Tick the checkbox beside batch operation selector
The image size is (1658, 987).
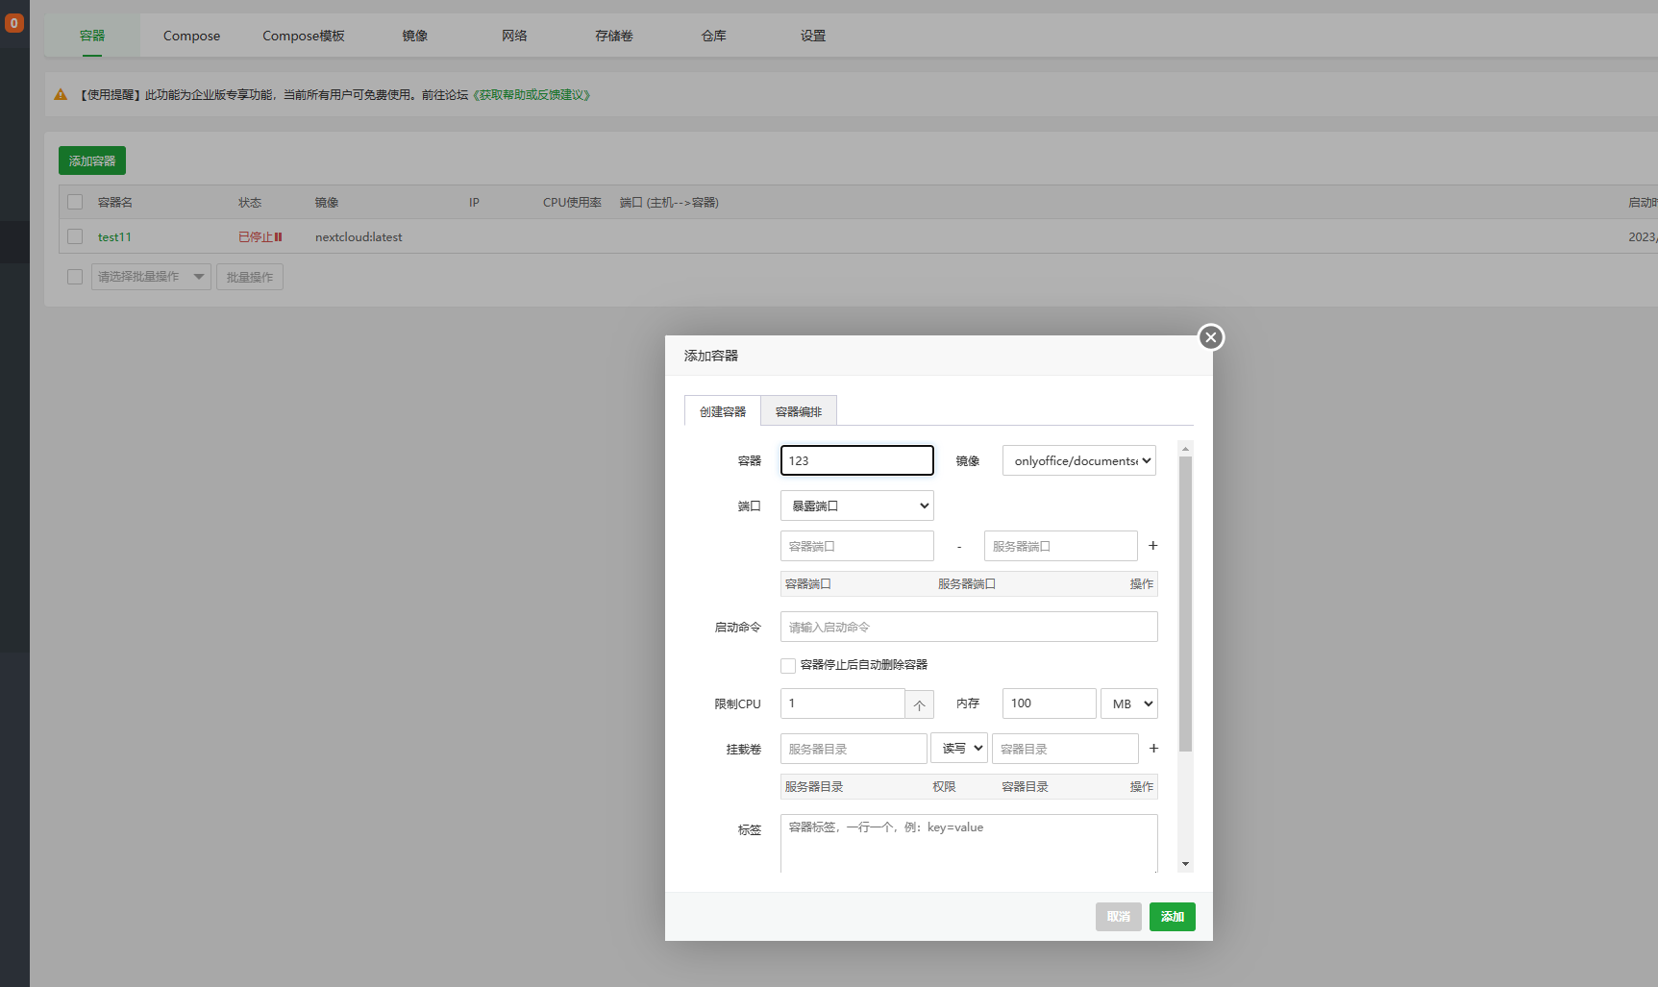[x=75, y=277]
